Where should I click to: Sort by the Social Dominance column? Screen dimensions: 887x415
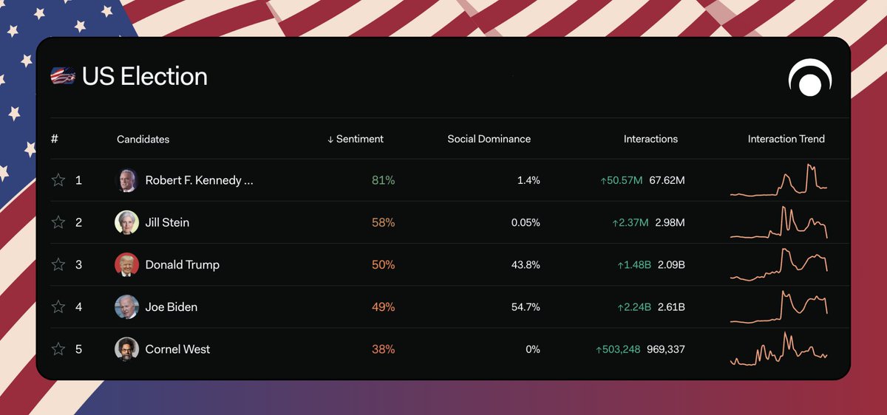click(489, 139)
